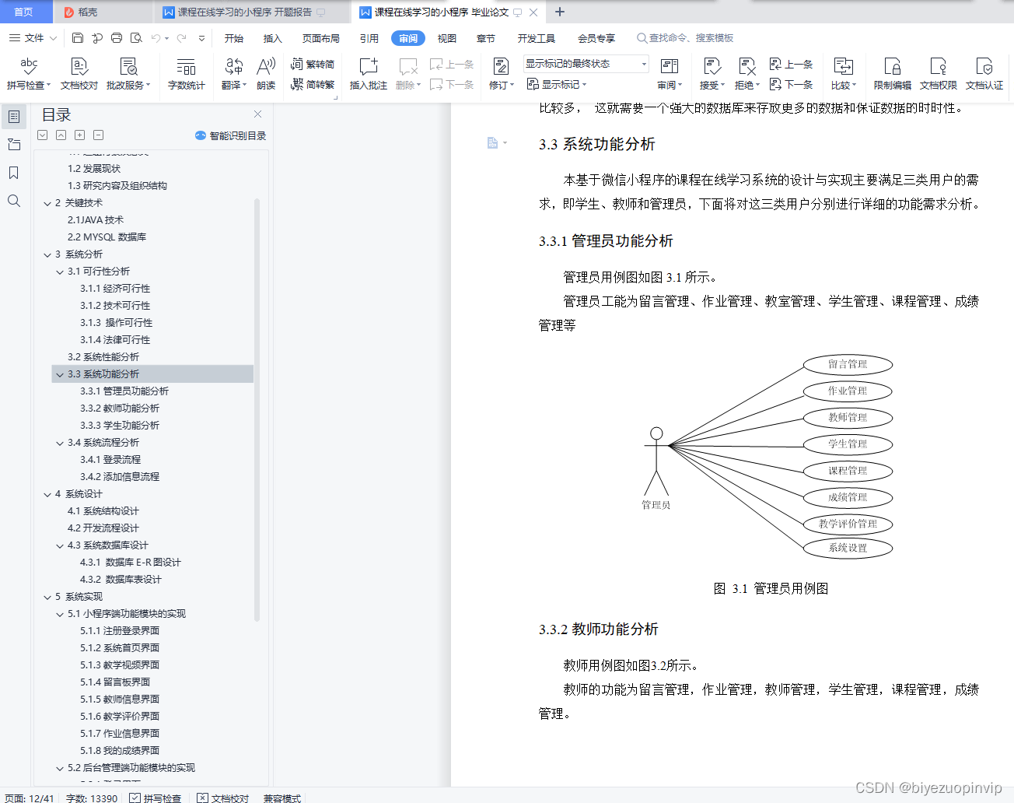Open the chapter navigation sidebar icon
Screen dimensions: 1014x803
point(14,145)
